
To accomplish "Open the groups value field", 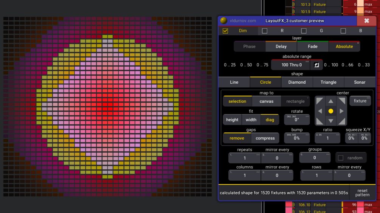I will pos(315,158).
